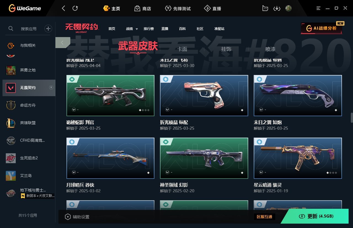Open the folder icon in title bar
Screen dimensions: 353x228
click(265, 9)
